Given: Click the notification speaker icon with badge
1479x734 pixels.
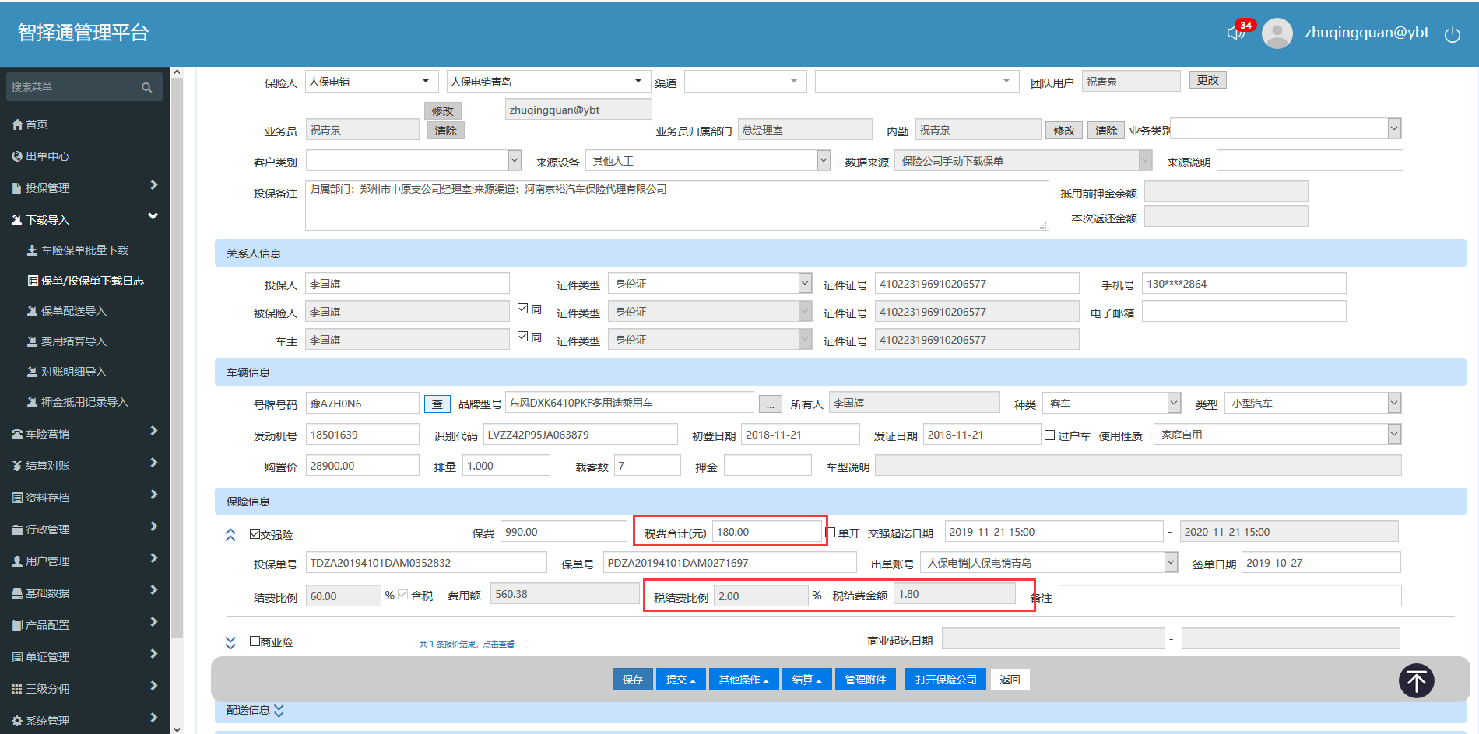Looking at the screenshot, I should click(x=1237, y=32).
